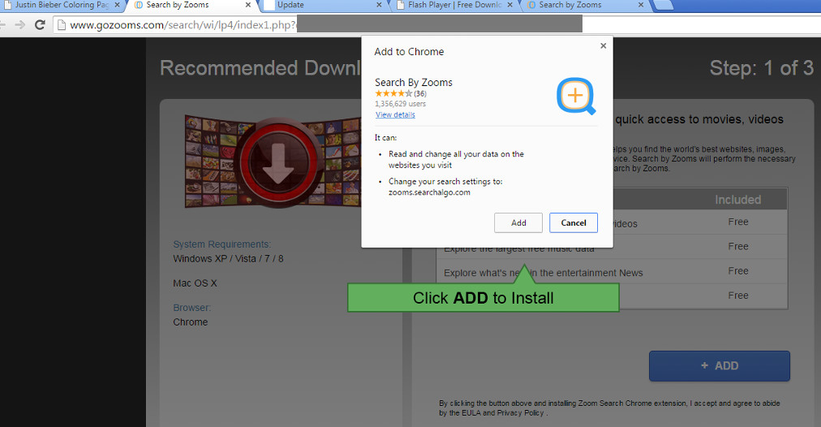Click 'Free' in the entertainment News row

tap(738, 271)
